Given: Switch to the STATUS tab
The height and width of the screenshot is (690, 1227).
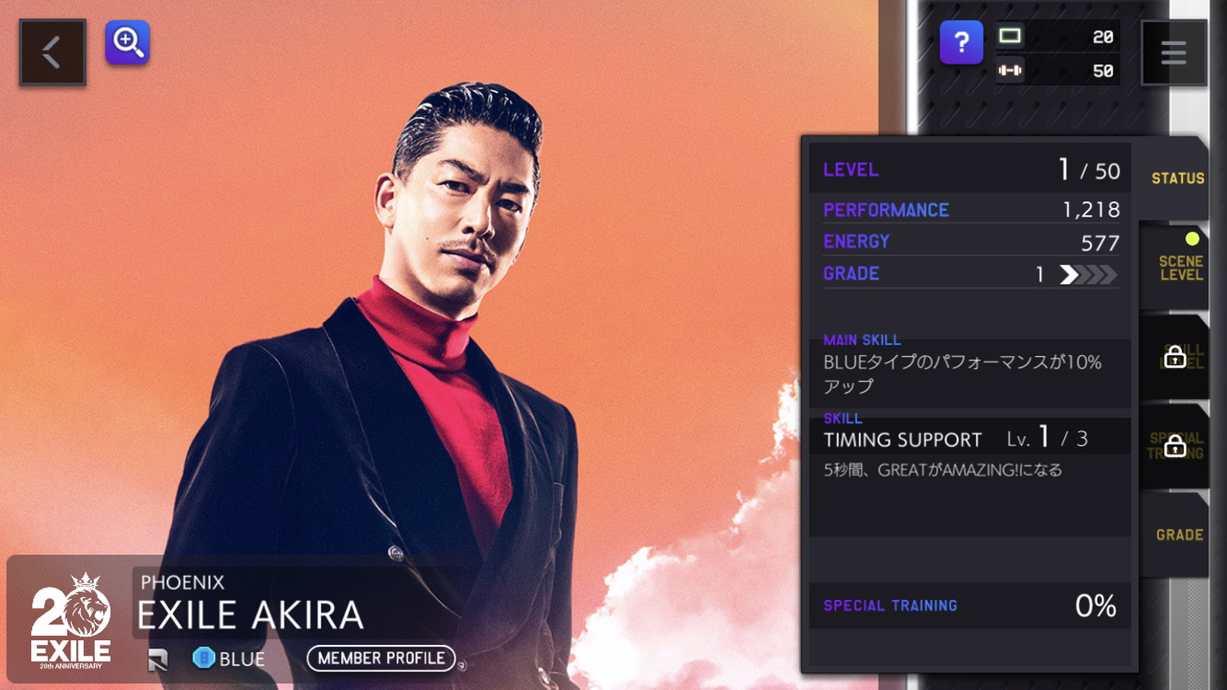Looking at the screenshot, I should click(x=1175, y=178).
